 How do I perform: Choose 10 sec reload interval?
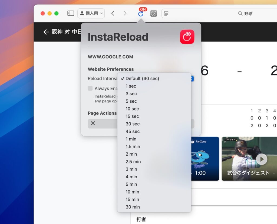click(x=154, y=109)
